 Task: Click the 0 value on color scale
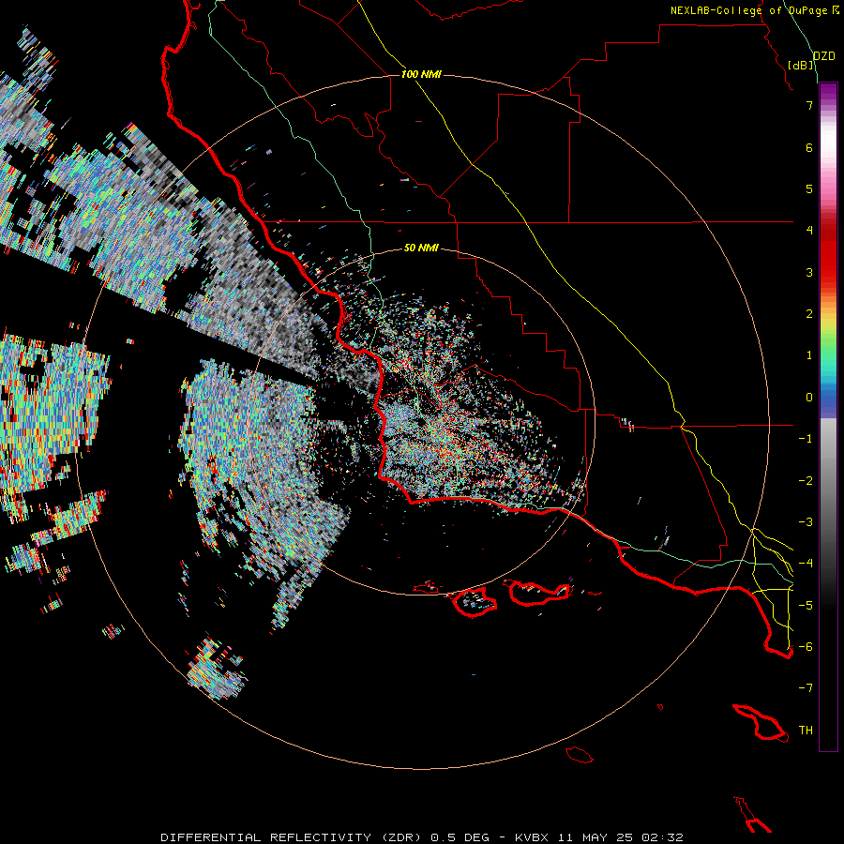point(809,398)
